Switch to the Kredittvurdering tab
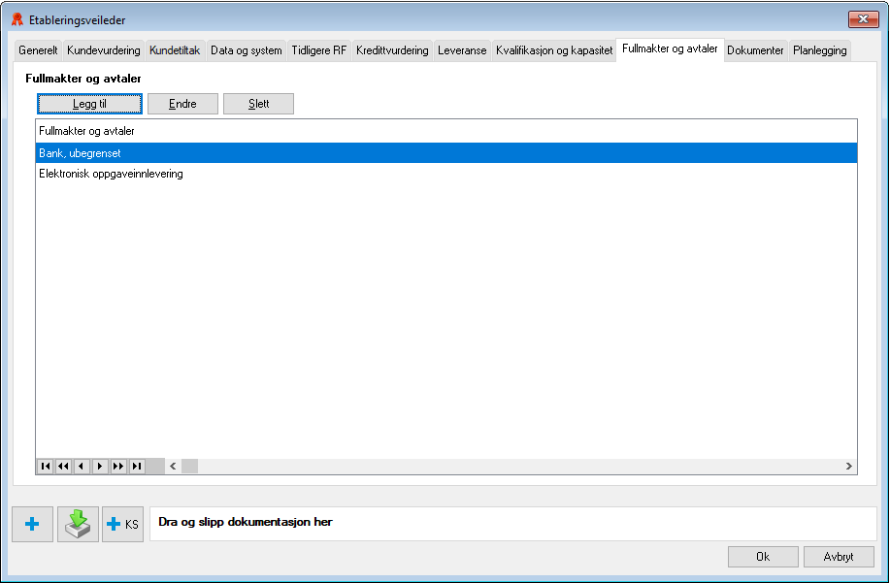Screen dimensions: 890x583 (392, 50)
